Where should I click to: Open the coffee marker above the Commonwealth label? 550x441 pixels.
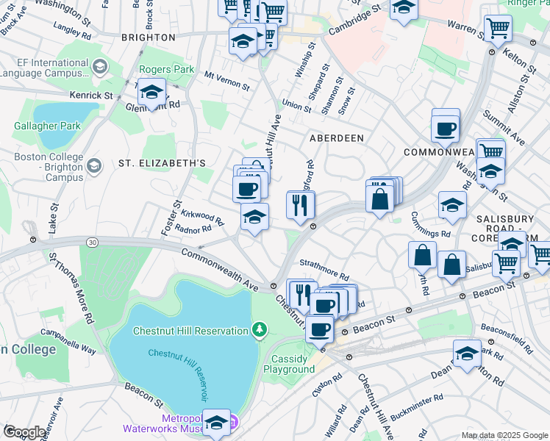(x=445, y=129)
